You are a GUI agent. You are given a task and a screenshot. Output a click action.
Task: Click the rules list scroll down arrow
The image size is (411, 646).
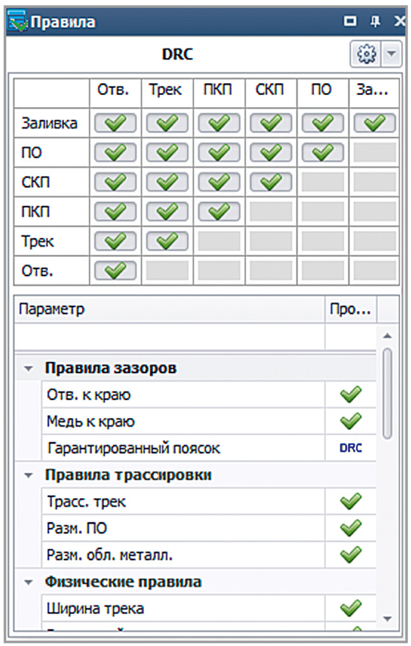click(x=388, y=619)
